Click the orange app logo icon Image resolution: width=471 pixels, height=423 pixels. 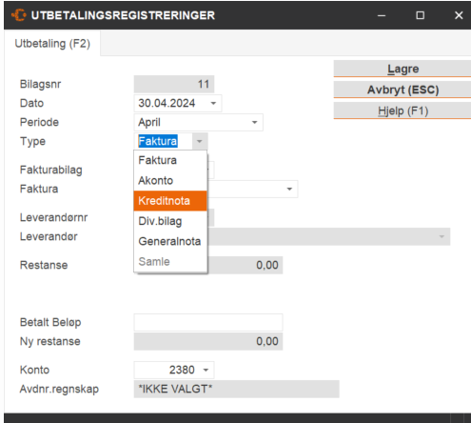click(x=19, y=15)
